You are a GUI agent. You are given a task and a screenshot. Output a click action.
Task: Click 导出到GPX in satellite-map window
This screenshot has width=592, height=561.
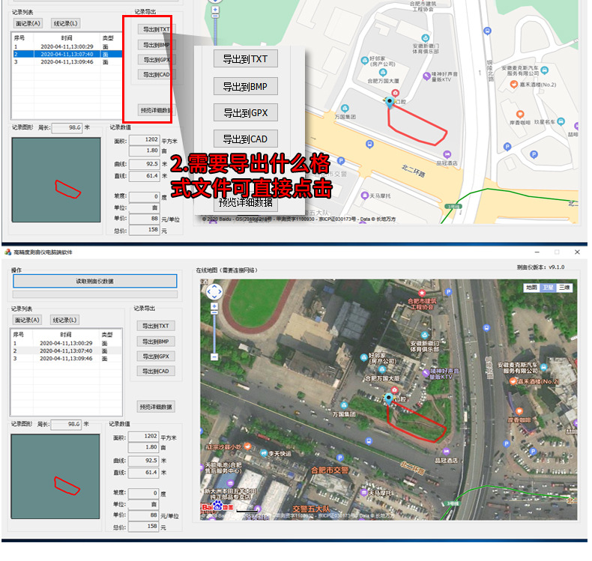(x=156, y=357)
